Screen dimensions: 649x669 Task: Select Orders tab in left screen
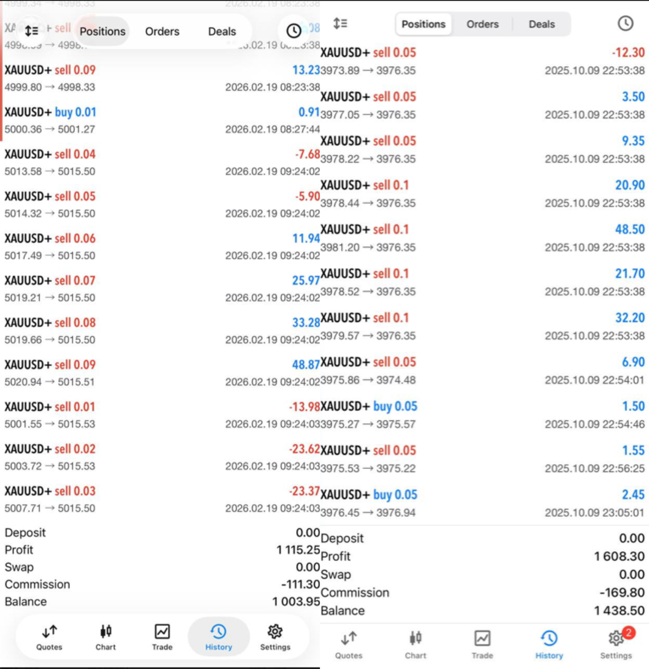162,31
